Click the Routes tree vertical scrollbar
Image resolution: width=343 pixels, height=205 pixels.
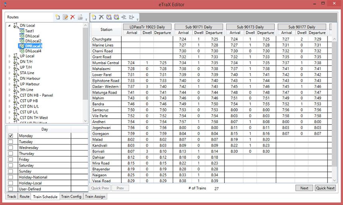85,60
